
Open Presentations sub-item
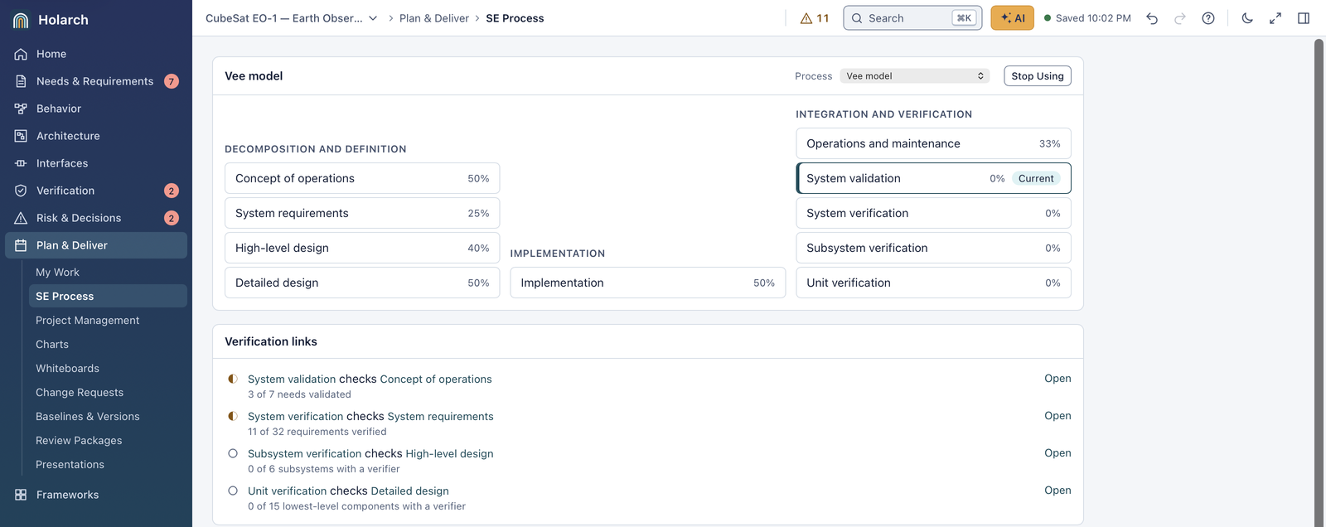108,465
